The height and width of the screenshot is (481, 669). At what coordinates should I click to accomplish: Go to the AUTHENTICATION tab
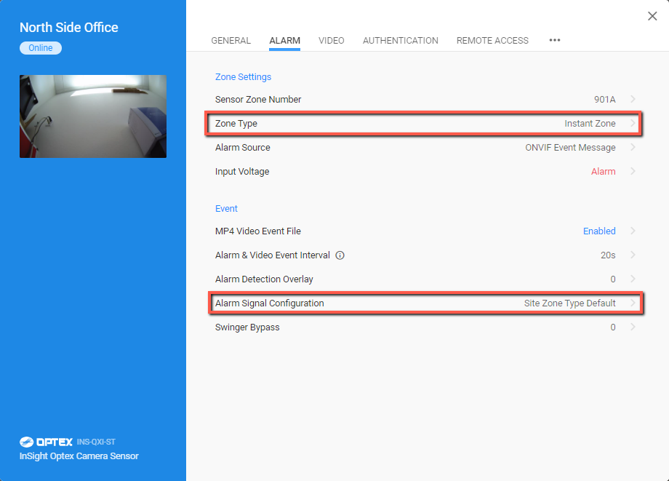pos(400,41)
